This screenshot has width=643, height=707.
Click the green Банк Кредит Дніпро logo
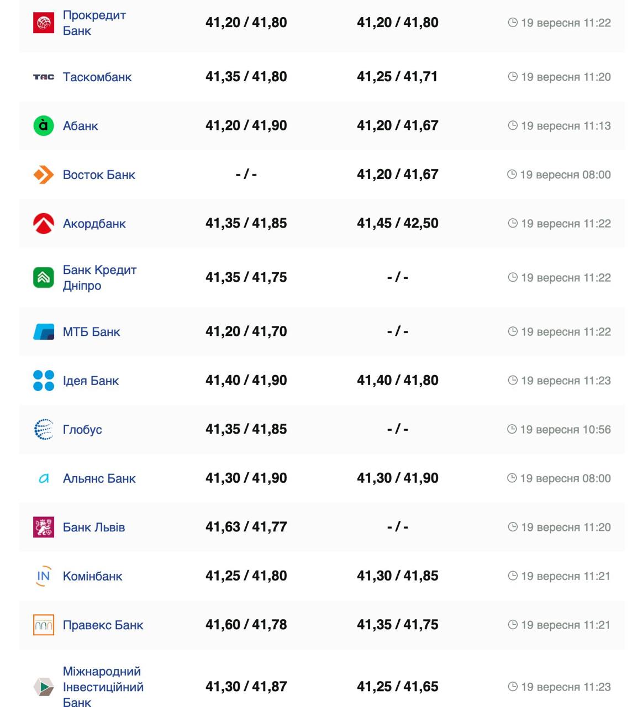pyautogui.click(x=44, y=277)
